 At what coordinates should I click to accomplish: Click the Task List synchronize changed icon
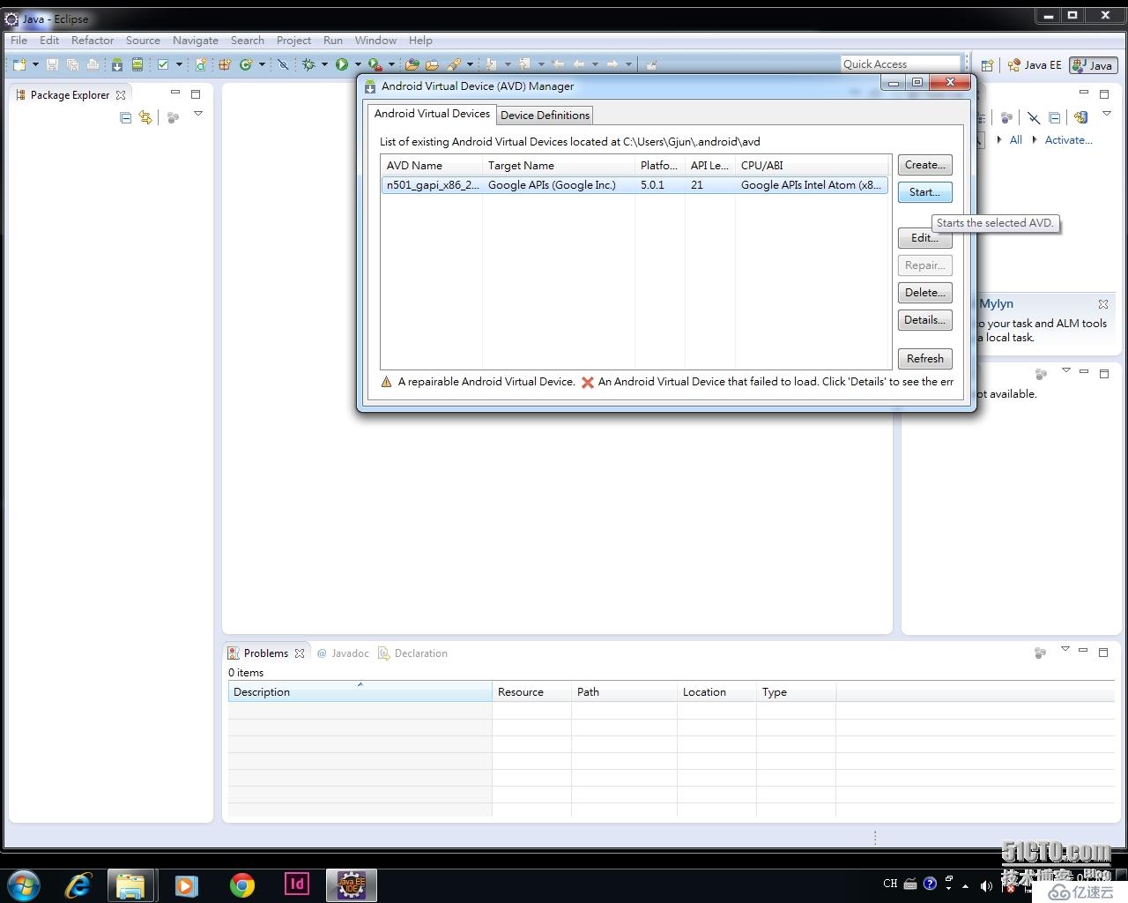pyautogui.click(x=1081, y=117)
